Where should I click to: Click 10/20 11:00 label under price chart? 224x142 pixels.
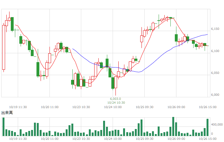[x=50, y=107]
